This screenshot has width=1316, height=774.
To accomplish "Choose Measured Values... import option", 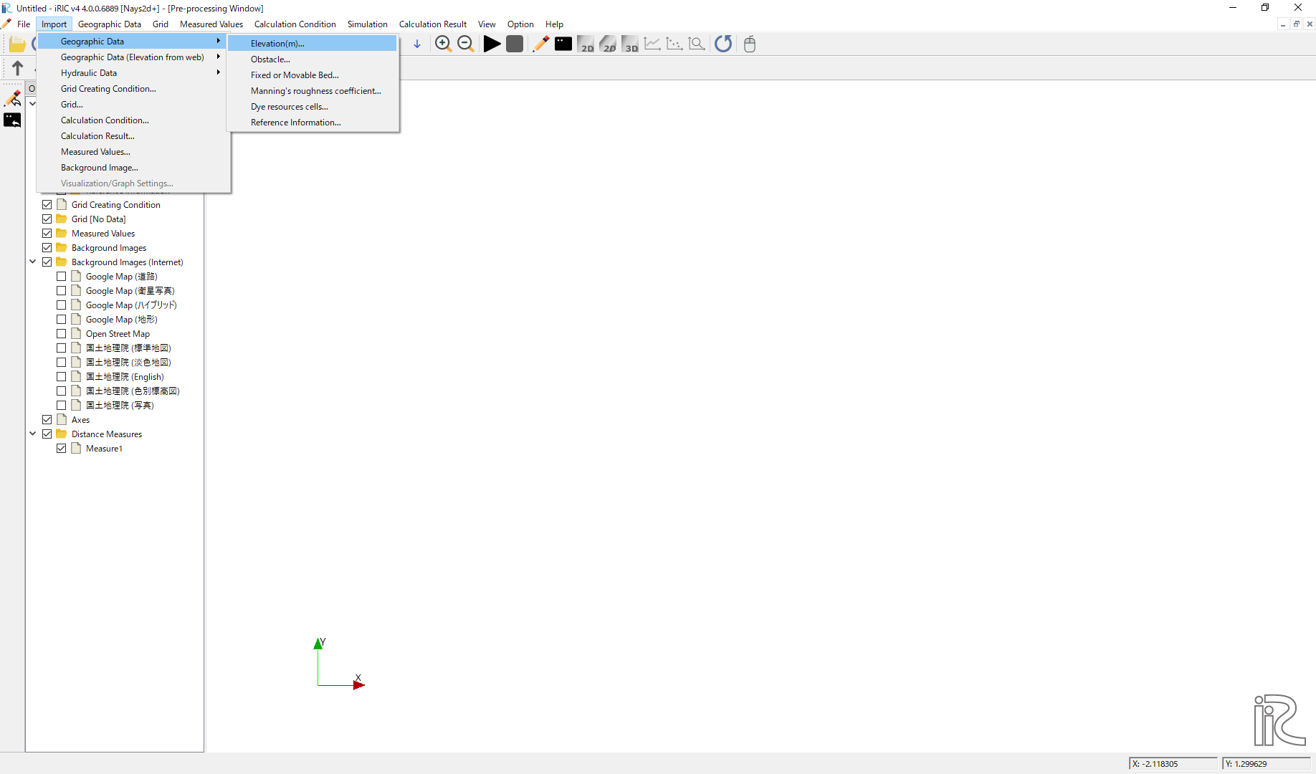I will click(x=133, y=152).
